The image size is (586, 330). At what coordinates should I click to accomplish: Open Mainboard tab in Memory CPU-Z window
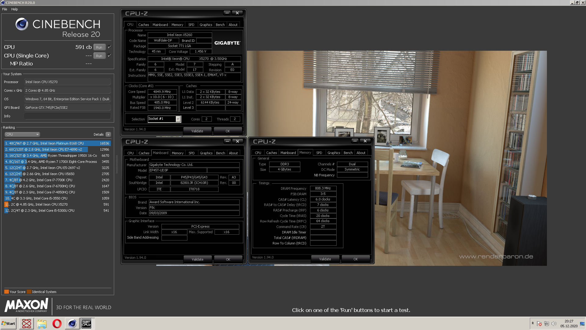click(x=288, y=153)
